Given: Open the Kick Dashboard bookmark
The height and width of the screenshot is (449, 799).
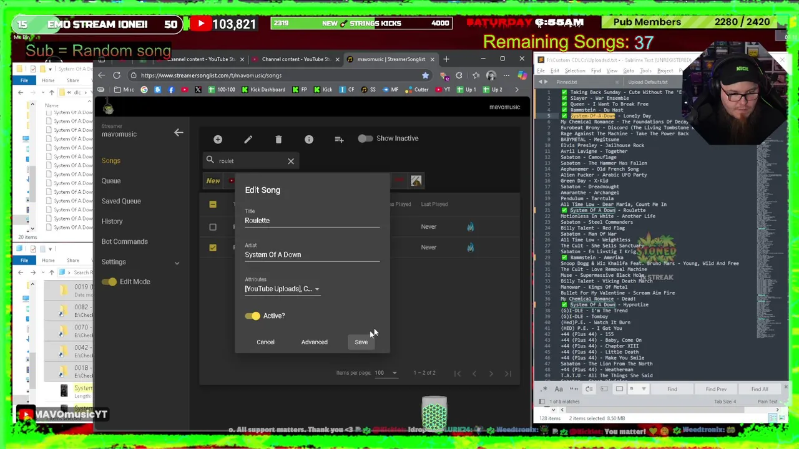Looking at the screenshot, I should click(262, 89).
